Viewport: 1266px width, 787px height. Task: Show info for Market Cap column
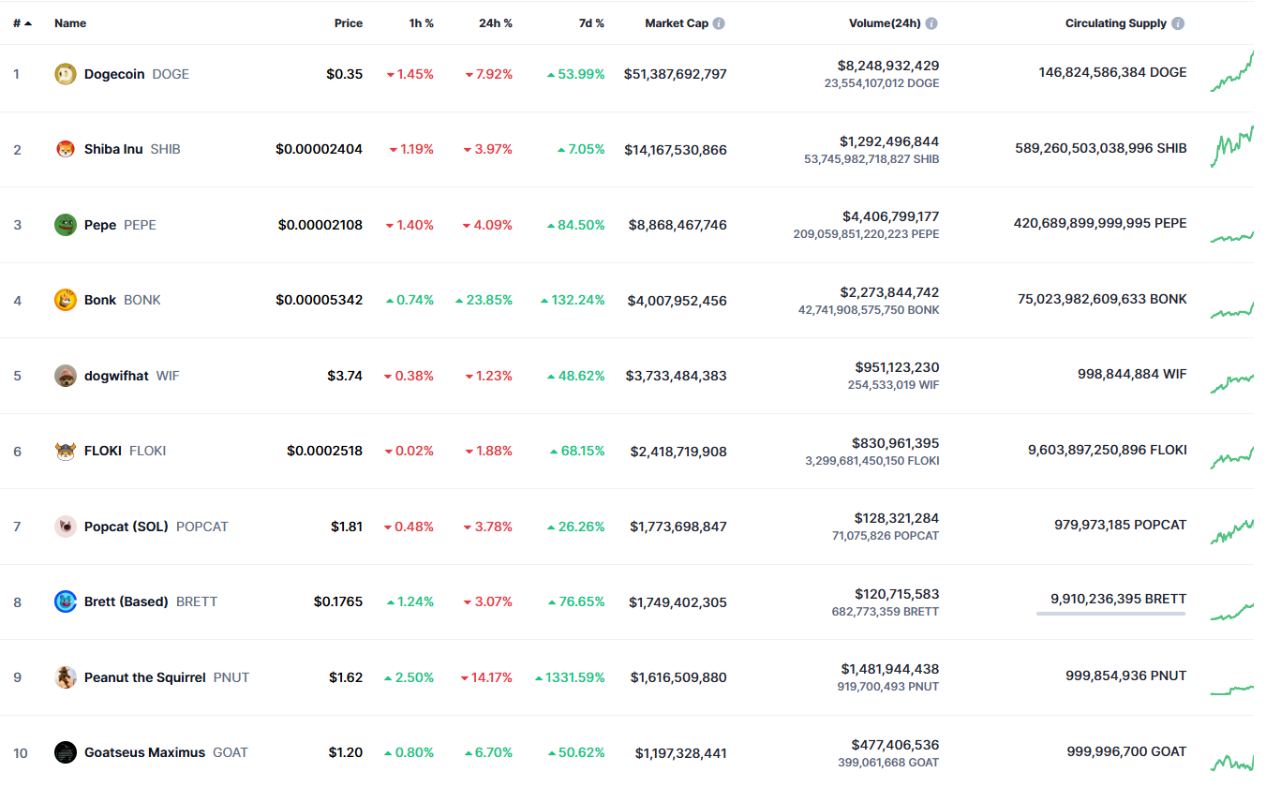pyautogui.click(x=719, y=23)
